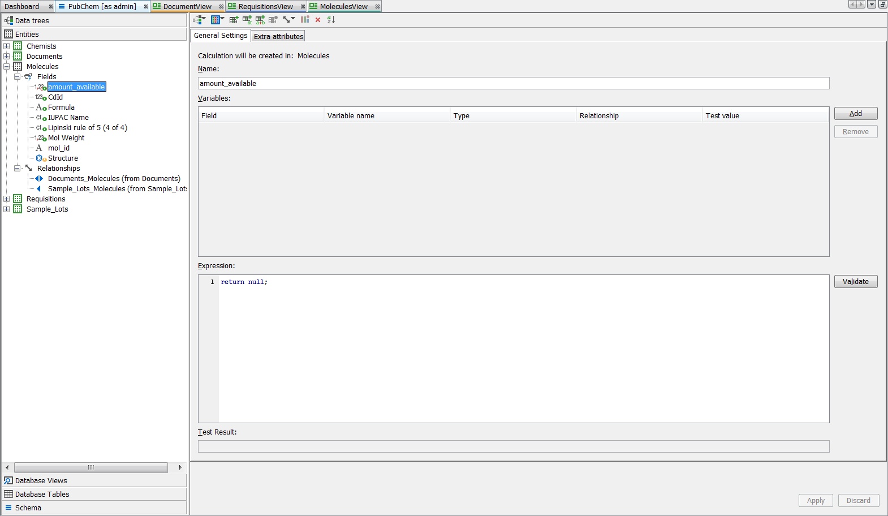
Task: Select the Structure field in the tree
Action: pos(63,158)
